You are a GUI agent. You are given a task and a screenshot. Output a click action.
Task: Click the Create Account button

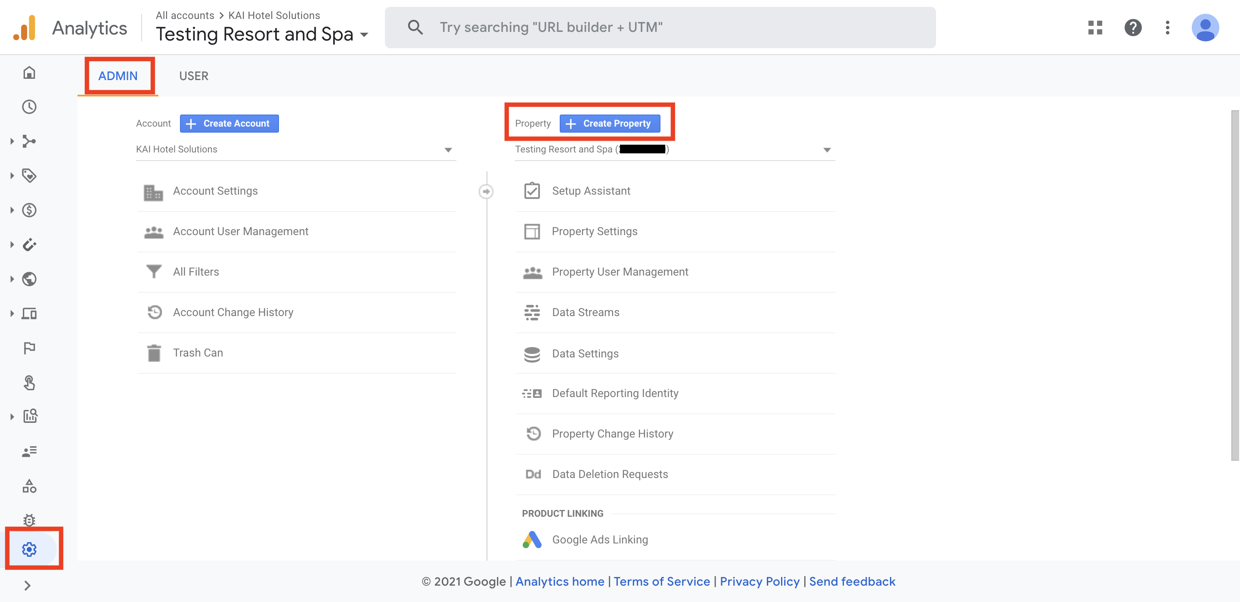[229, 124]
